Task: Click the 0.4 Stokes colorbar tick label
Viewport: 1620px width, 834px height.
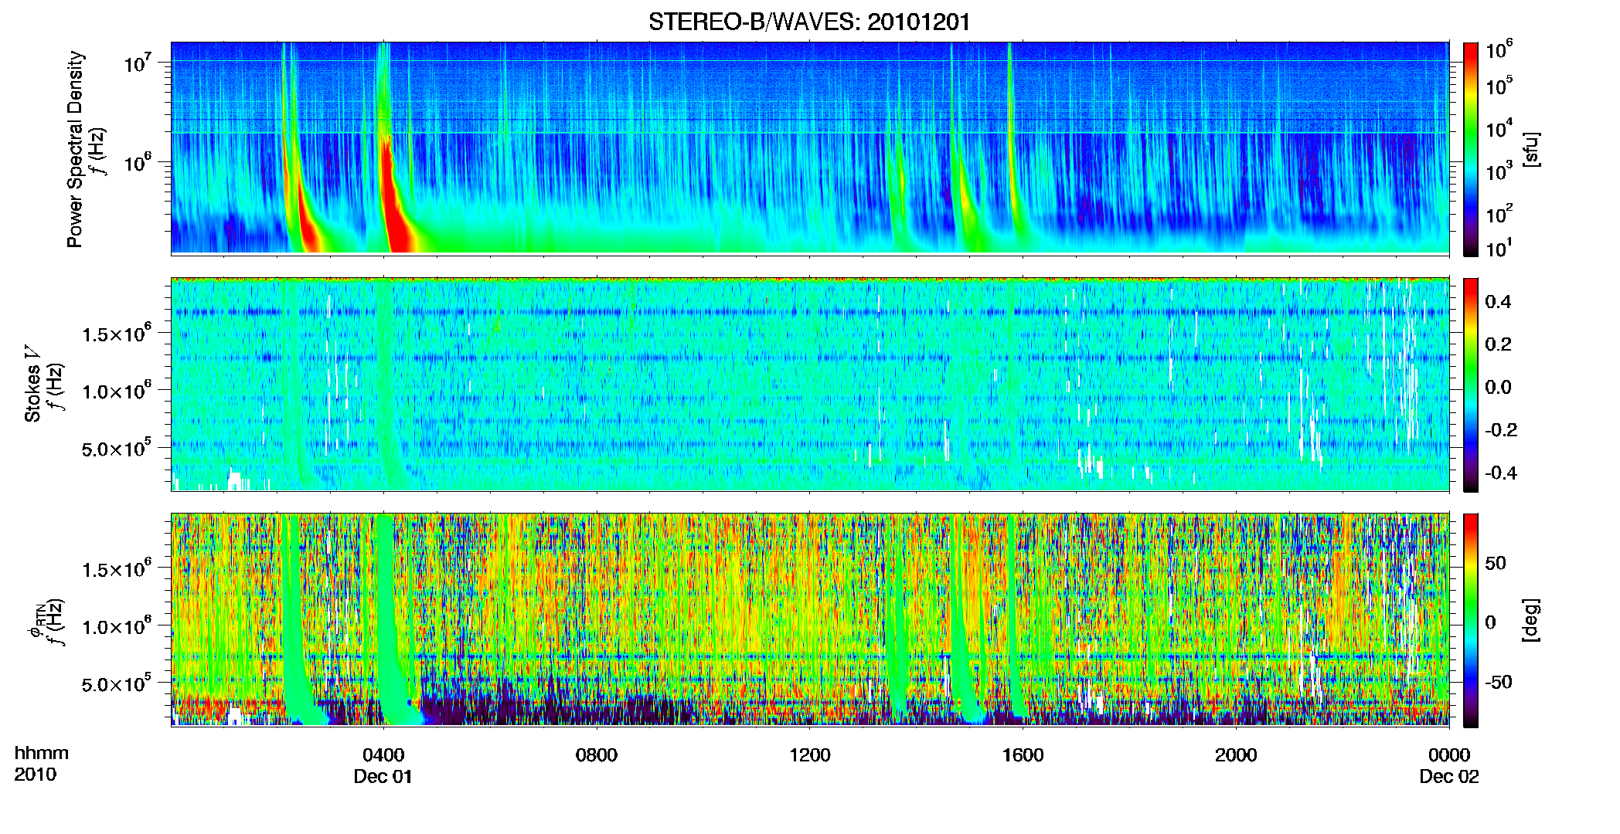Action: coord(1498,302)
